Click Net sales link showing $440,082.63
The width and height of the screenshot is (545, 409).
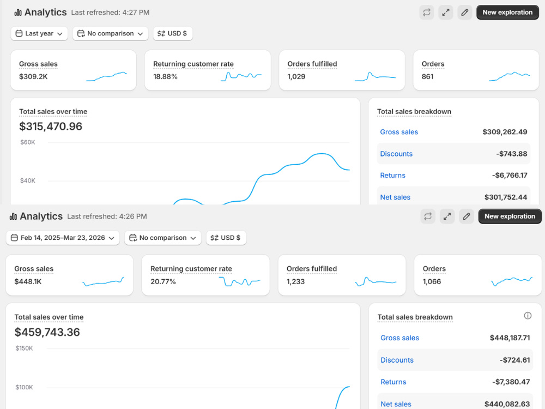tap(396, 404)
